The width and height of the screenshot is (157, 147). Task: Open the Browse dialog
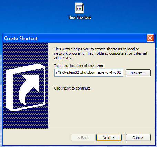pos(138,73)
